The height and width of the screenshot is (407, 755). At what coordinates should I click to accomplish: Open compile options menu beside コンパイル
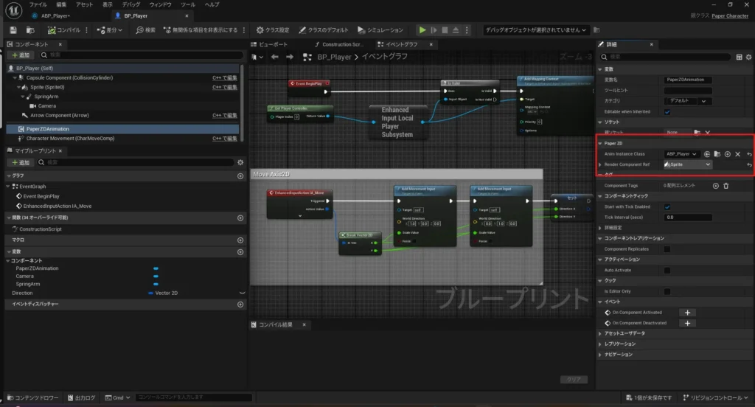coord(87,30)
